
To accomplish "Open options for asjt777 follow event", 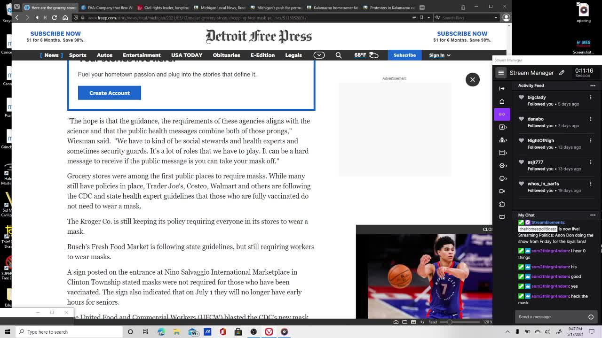I will pos(591,162).
